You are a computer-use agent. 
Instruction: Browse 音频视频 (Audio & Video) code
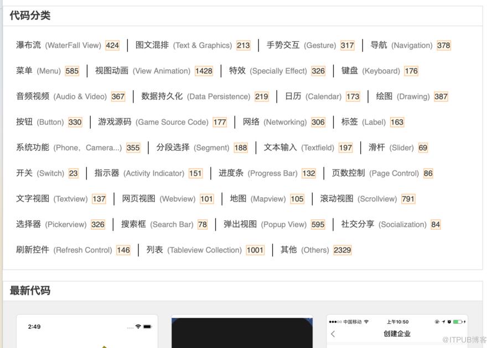(61, 97)
